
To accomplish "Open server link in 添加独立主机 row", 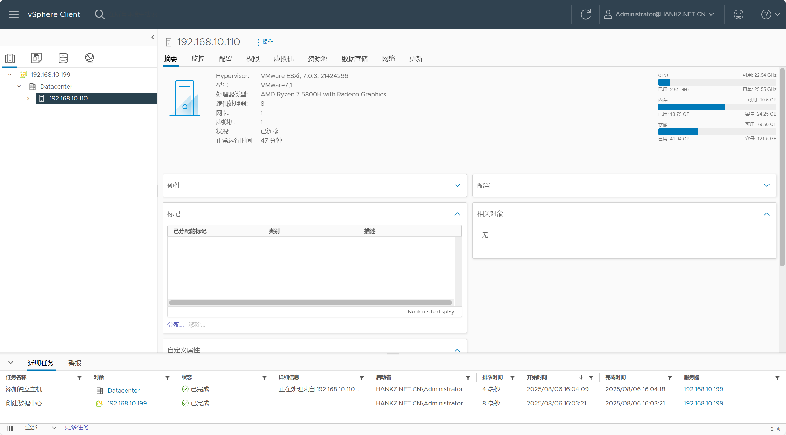I will point(703,389).
